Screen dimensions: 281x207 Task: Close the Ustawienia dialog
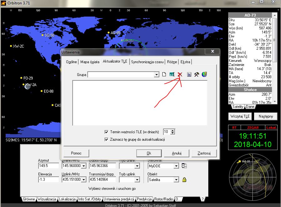(212, 51)
